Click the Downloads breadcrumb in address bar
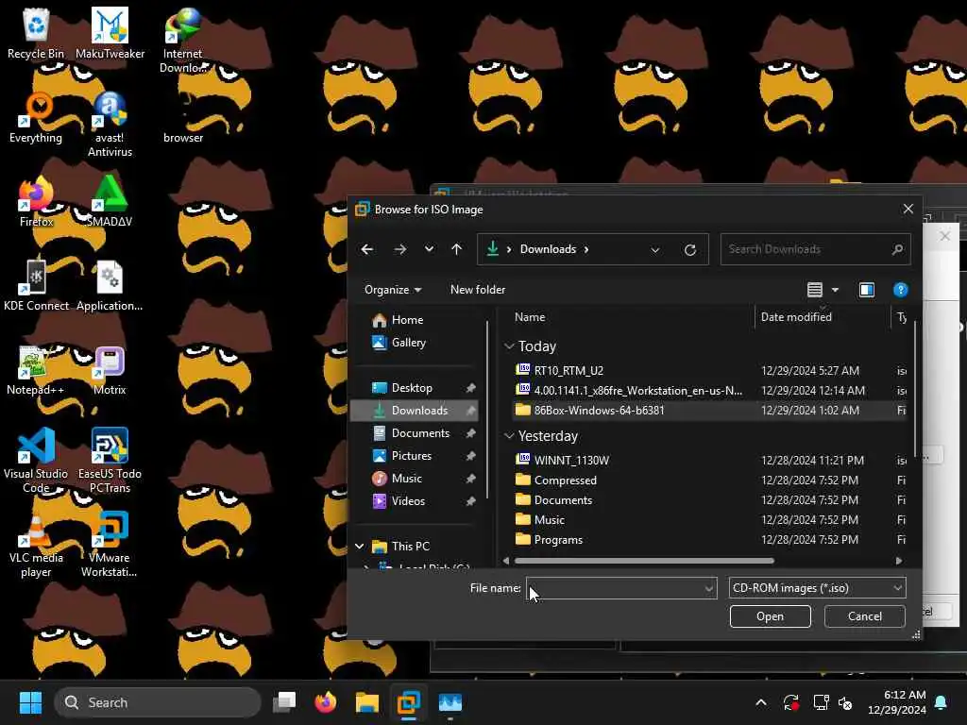 (x=548, y=249)
